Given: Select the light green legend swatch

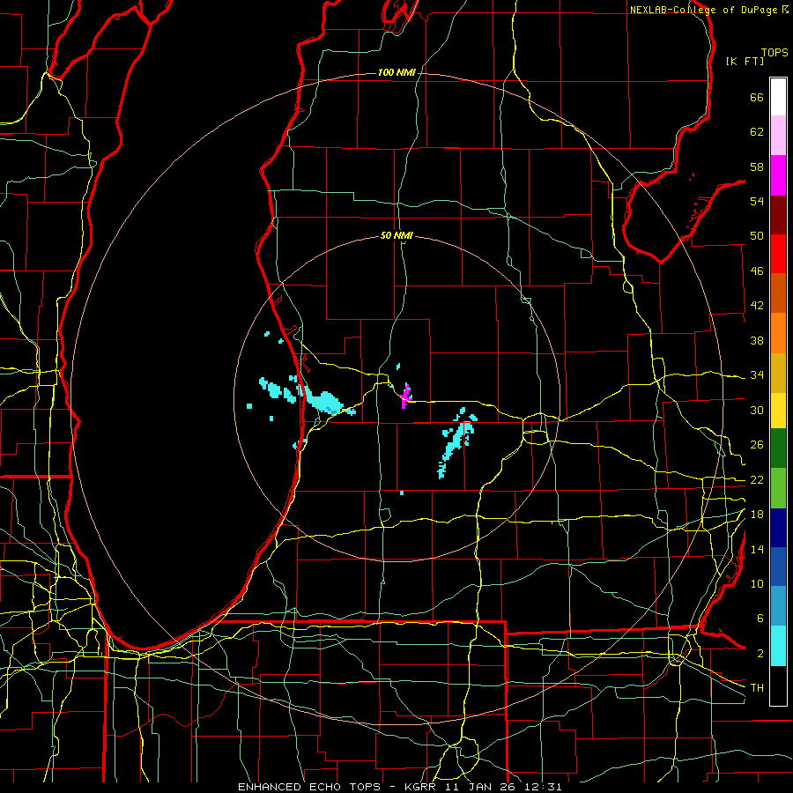Looking at the screenshot, I should click(778, 488).
